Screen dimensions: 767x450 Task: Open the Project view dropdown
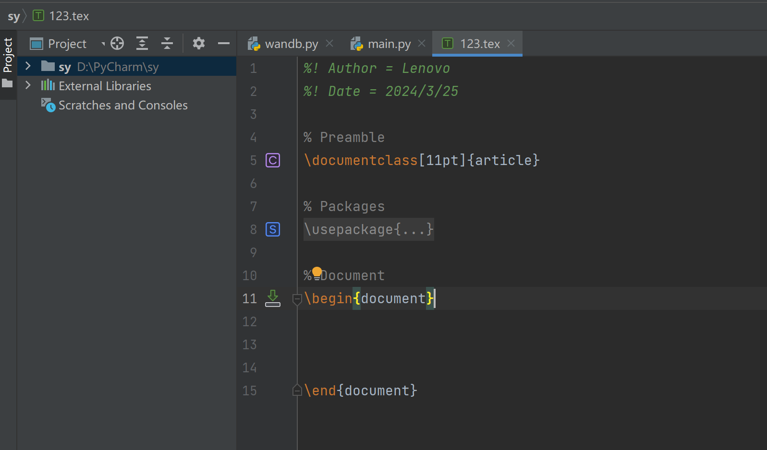tap(103, 44)
